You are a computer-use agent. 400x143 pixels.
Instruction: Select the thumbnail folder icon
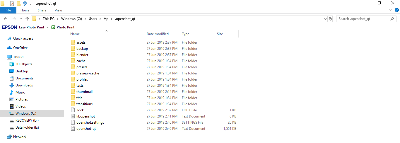pyautogui.click(x=73, y=92)
